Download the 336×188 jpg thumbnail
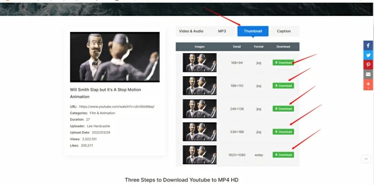 [x=283, y=132]
